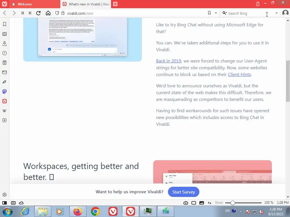Open Windows Explorer from taskbar
The image size is (290, 217).
pos(43,211)
